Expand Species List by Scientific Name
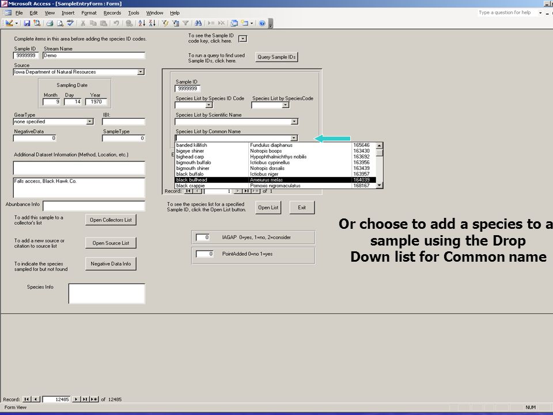The width and height of the screenshot is (553, 415). point(294,122)
